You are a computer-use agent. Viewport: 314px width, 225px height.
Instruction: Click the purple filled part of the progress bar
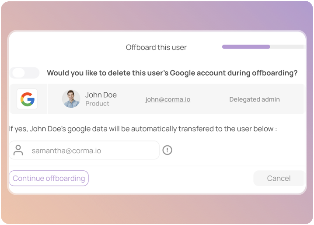(246, 47)
